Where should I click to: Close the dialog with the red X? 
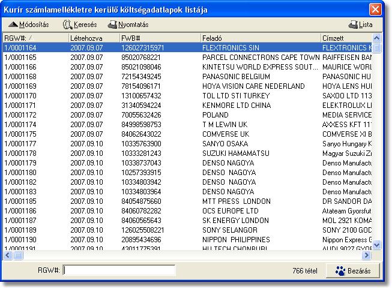click(375, 10)
